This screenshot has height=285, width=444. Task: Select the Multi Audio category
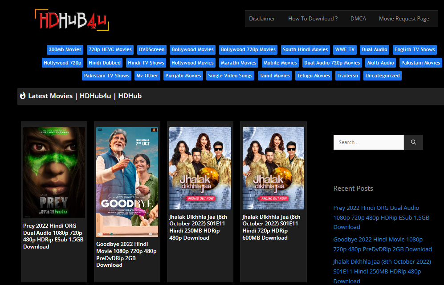click(381, 63)
